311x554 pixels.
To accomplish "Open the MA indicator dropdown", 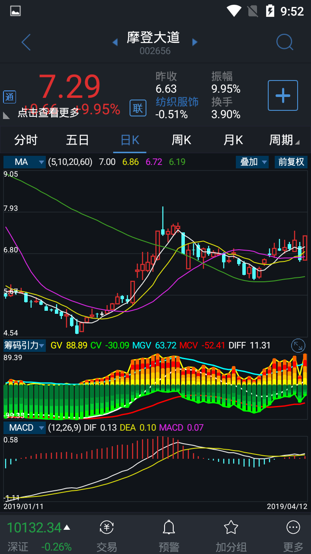I will pos(25,162).
